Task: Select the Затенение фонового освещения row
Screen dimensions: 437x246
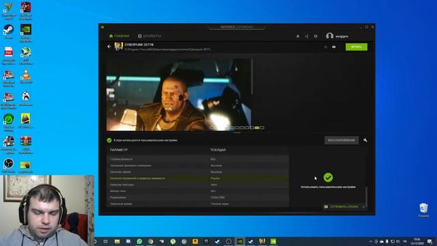Action: [x=198, y=165]
